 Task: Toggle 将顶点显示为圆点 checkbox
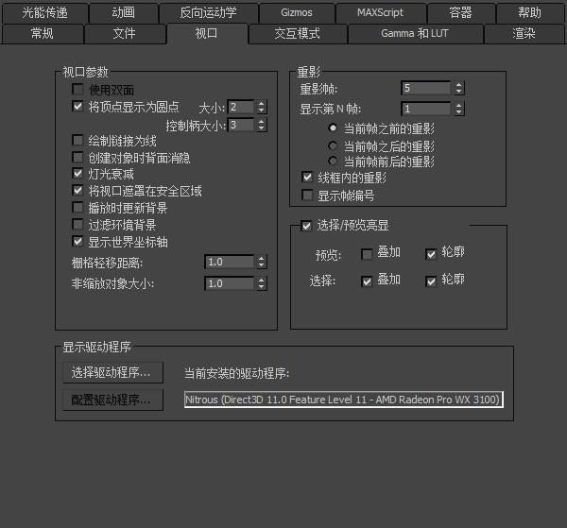[x=77, y=106]
